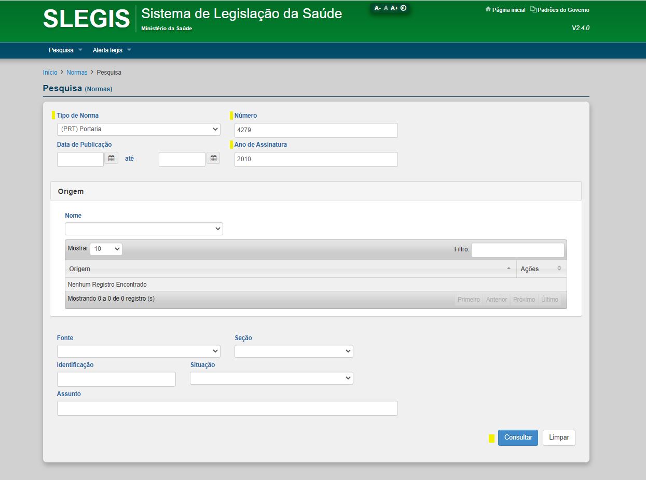Reset font size with plain A
Image resolution: width=646 pixels, height=480 pixels.
coord(386,8)
